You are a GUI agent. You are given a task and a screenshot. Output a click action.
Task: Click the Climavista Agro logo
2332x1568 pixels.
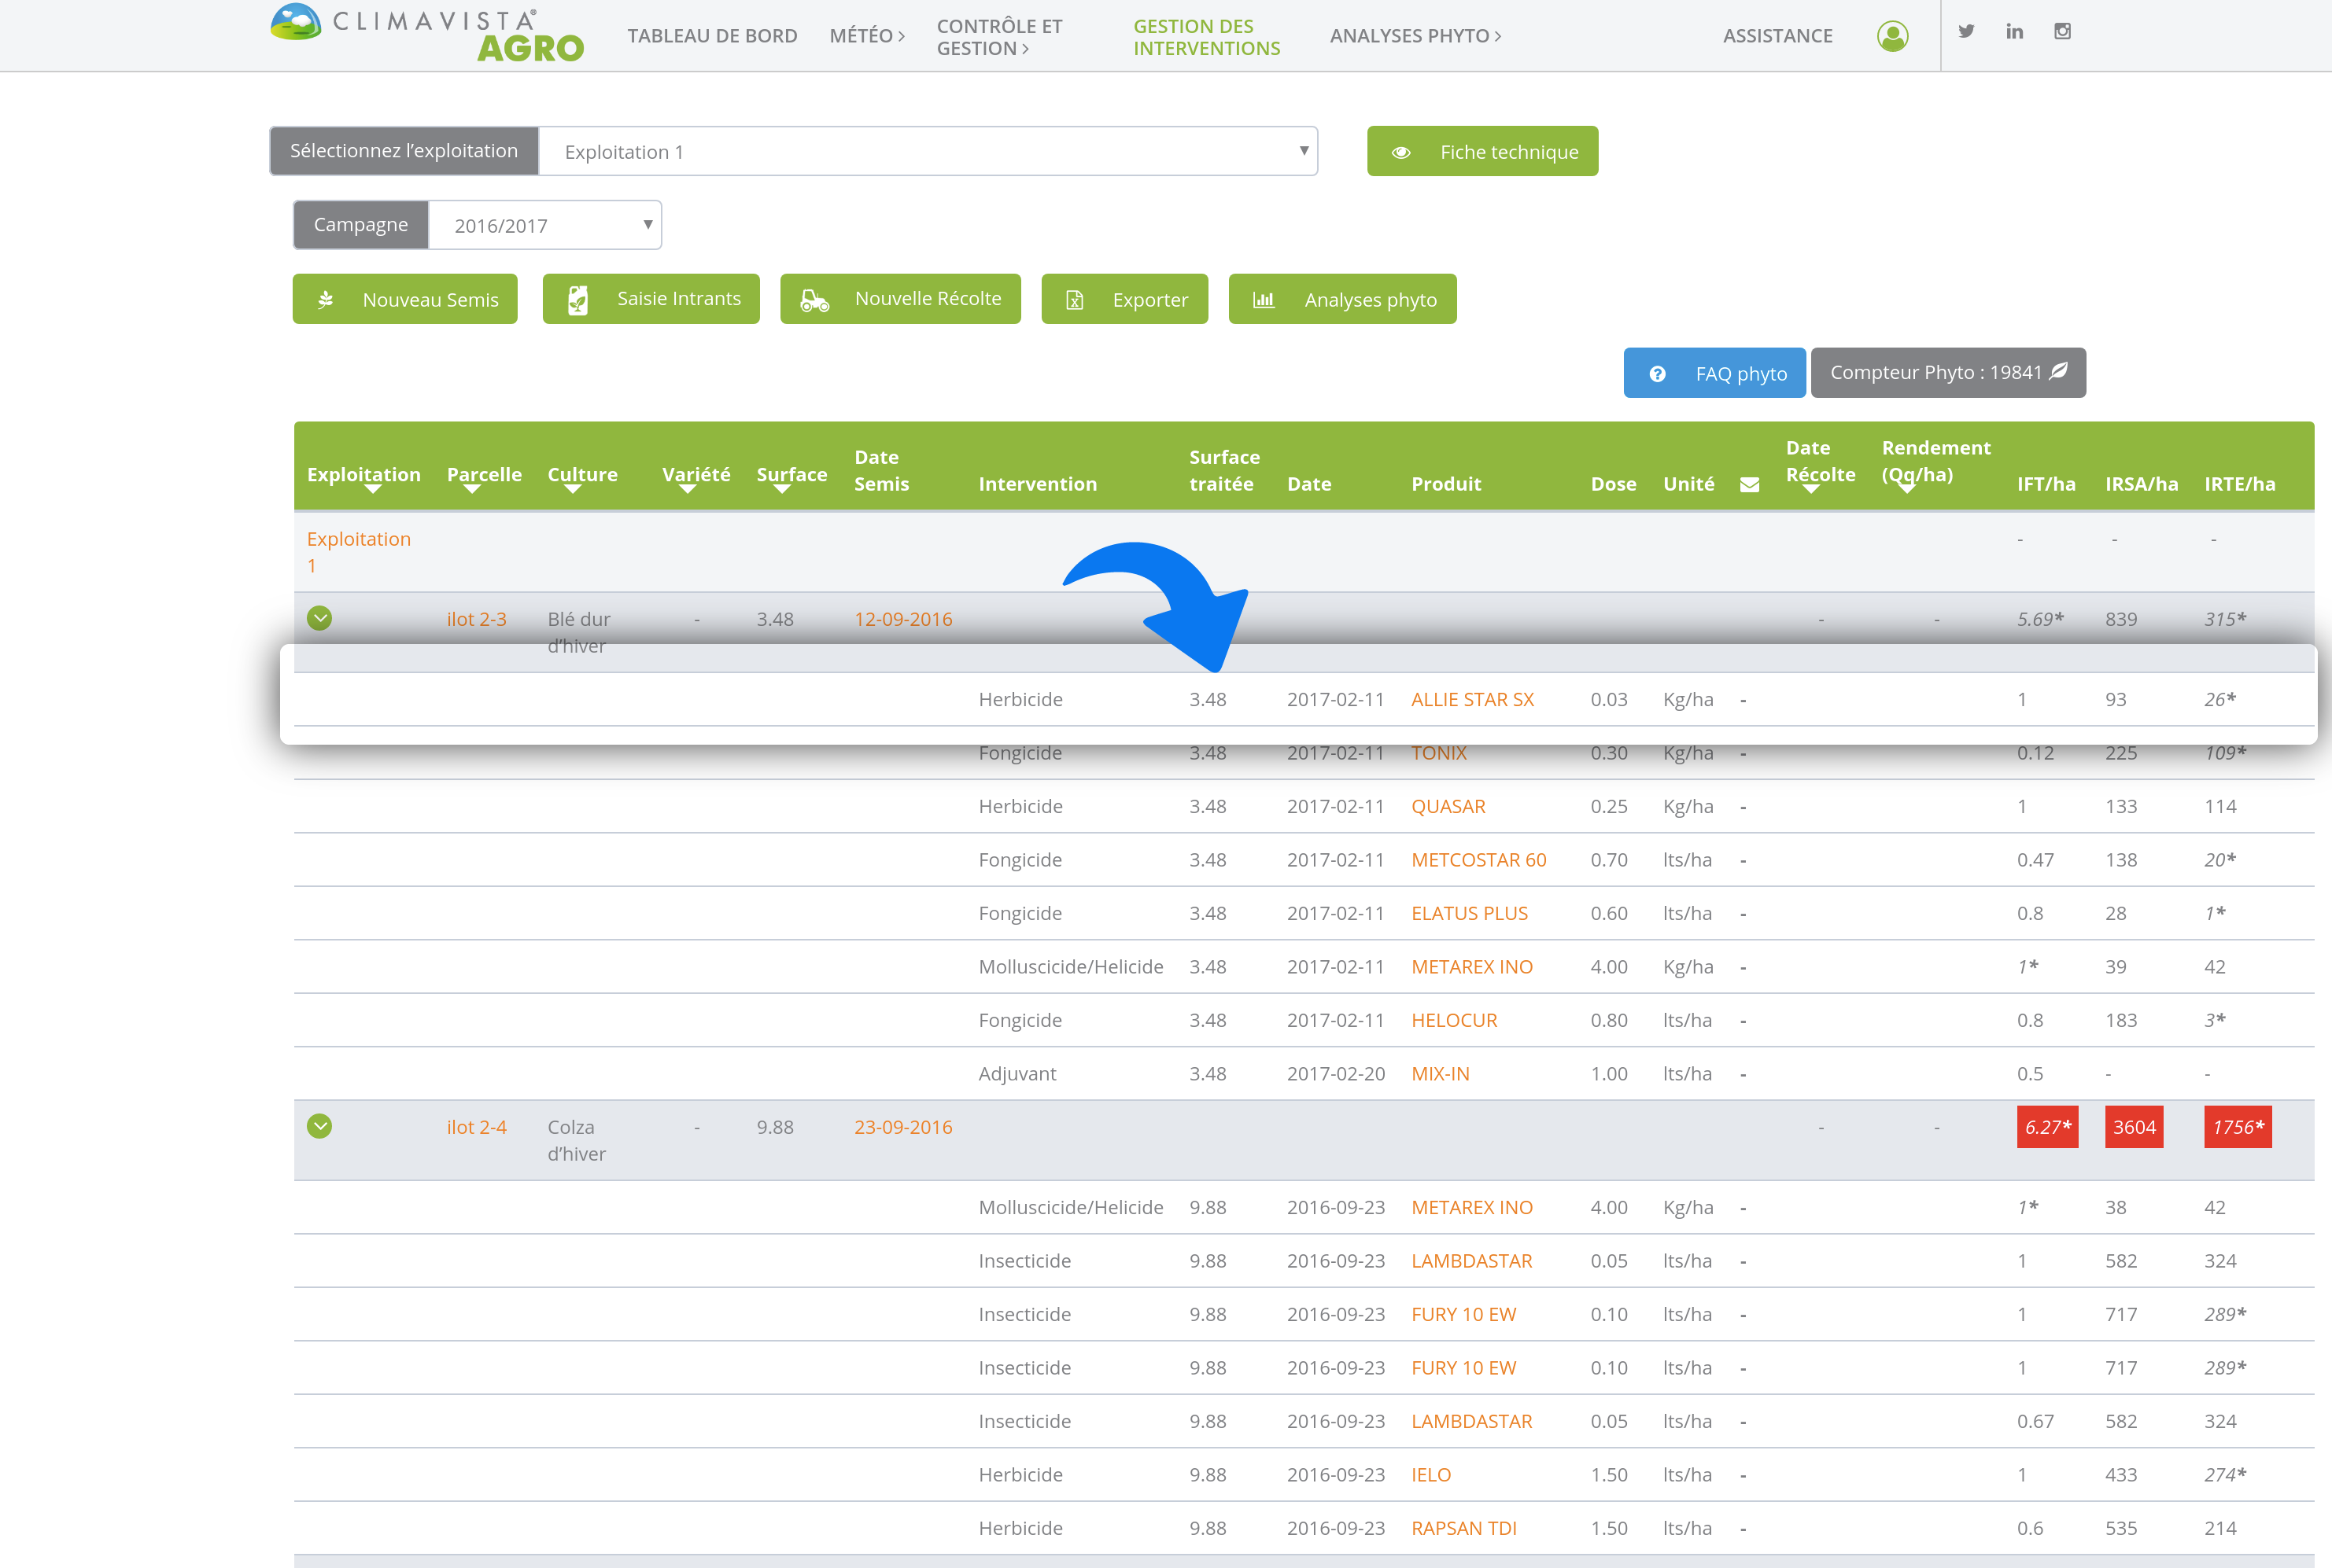click(428, 34)
